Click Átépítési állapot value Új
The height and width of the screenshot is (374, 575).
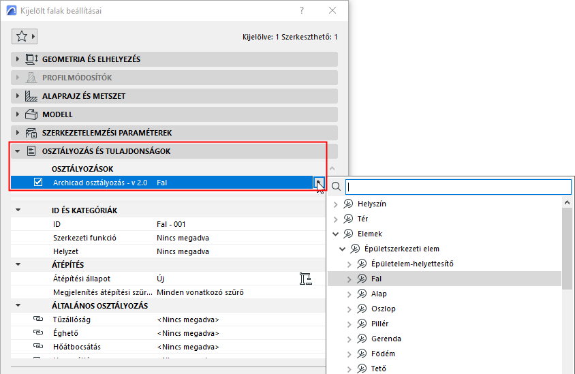161,279
